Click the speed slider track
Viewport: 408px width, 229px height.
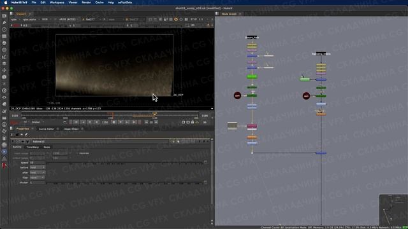click(x=125, y=163)
